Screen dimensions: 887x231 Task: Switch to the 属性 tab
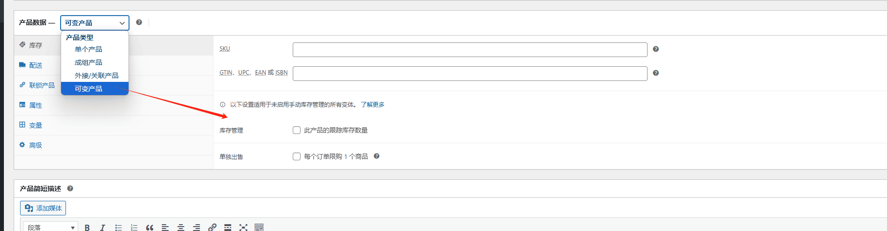click(36, 105)
